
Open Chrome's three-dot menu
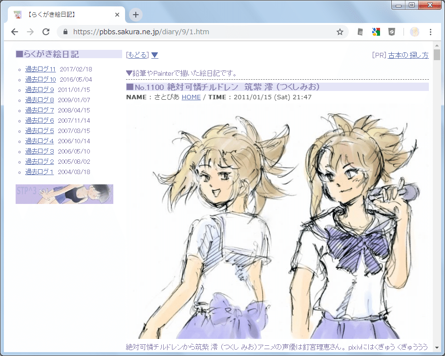point(430,32)
